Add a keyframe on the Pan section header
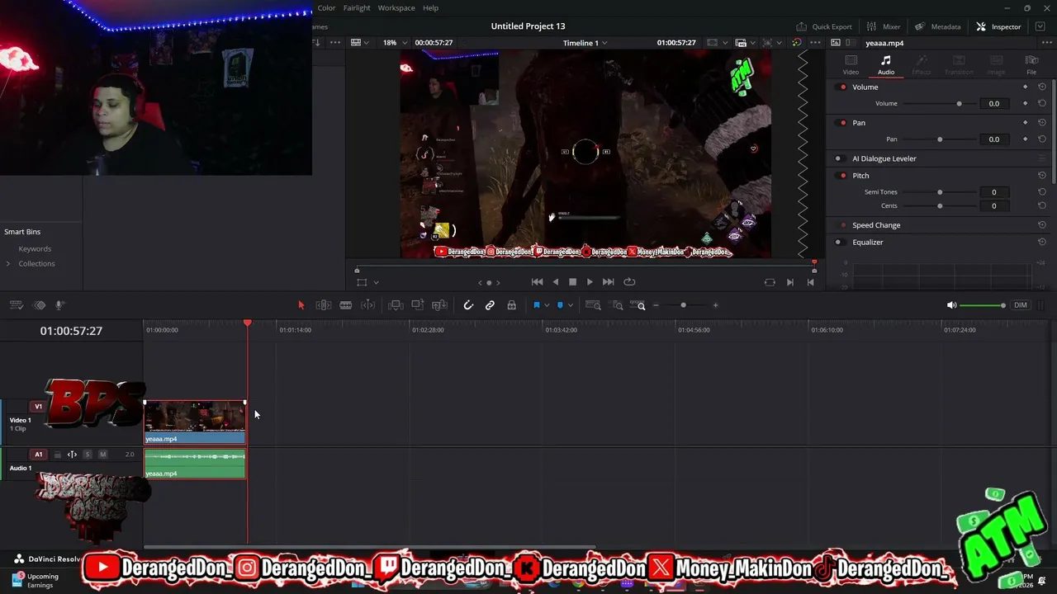Image resolution: width=1057 pixels, height=594 pixels. click(x=1026, y=123)
